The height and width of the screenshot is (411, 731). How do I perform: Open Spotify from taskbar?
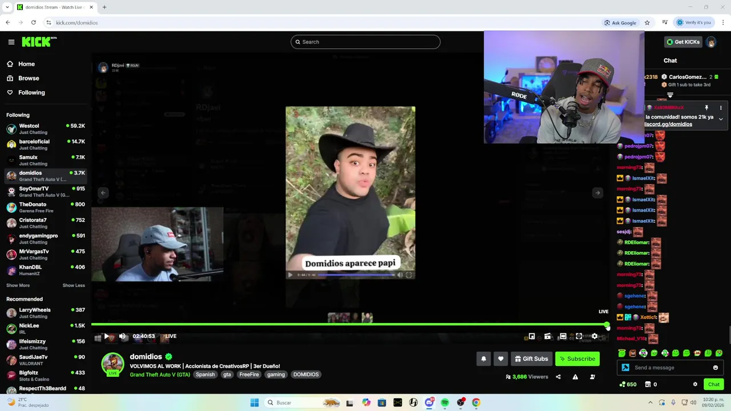pyautogui.click(x=445, y=402)
